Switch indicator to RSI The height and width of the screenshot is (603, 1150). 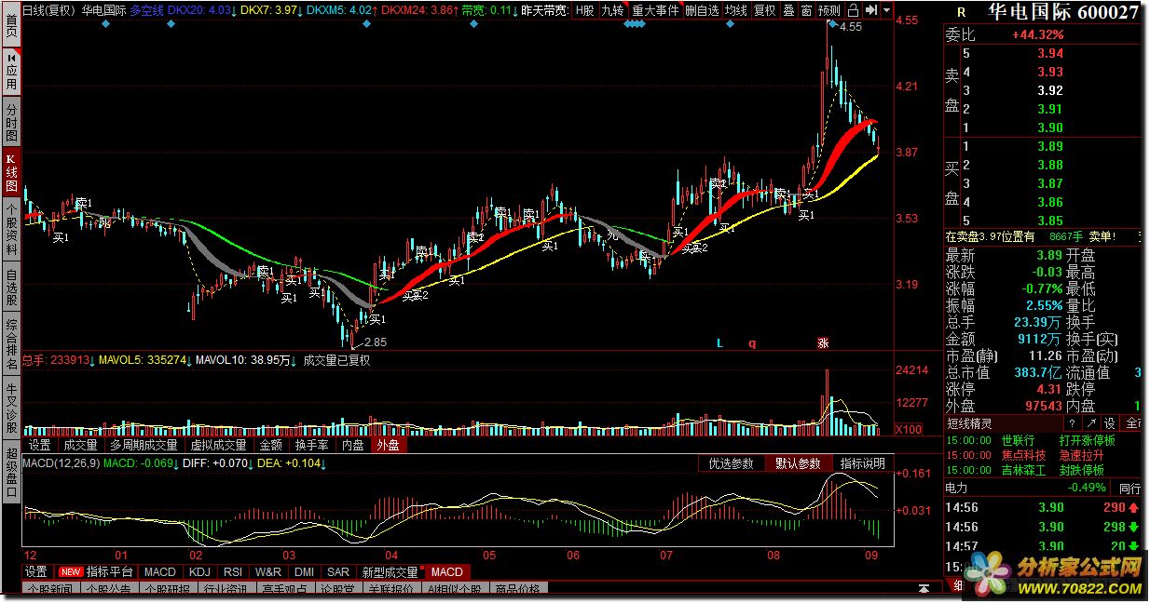[233, 571]
